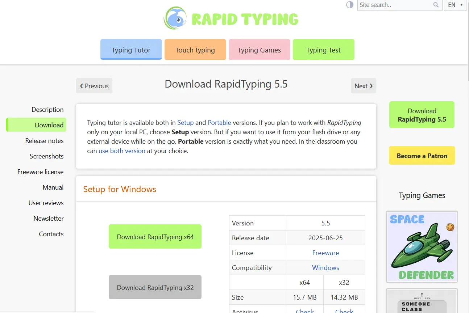Screen dimensions: 469x313
Task: Open the EN language dropdown
Action: pyautogui.click(x=455, y=5)
